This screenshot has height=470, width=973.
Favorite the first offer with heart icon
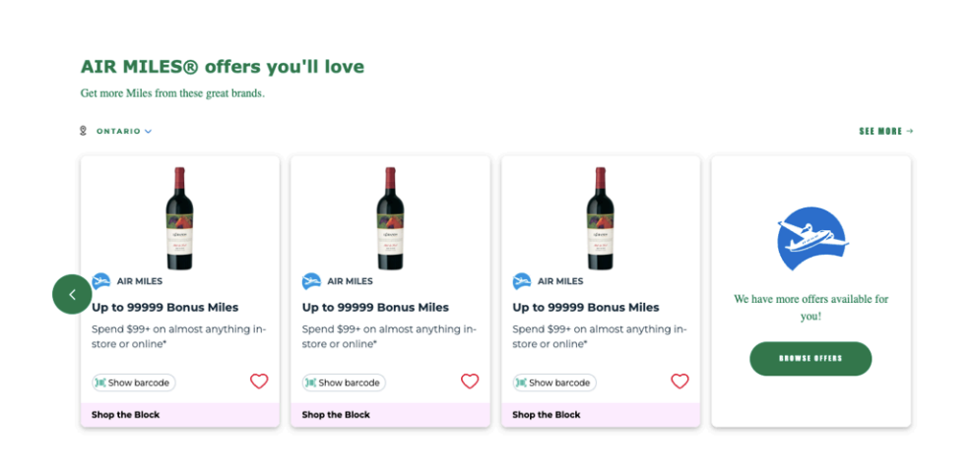pyautogui.click(x=259, y=382)
